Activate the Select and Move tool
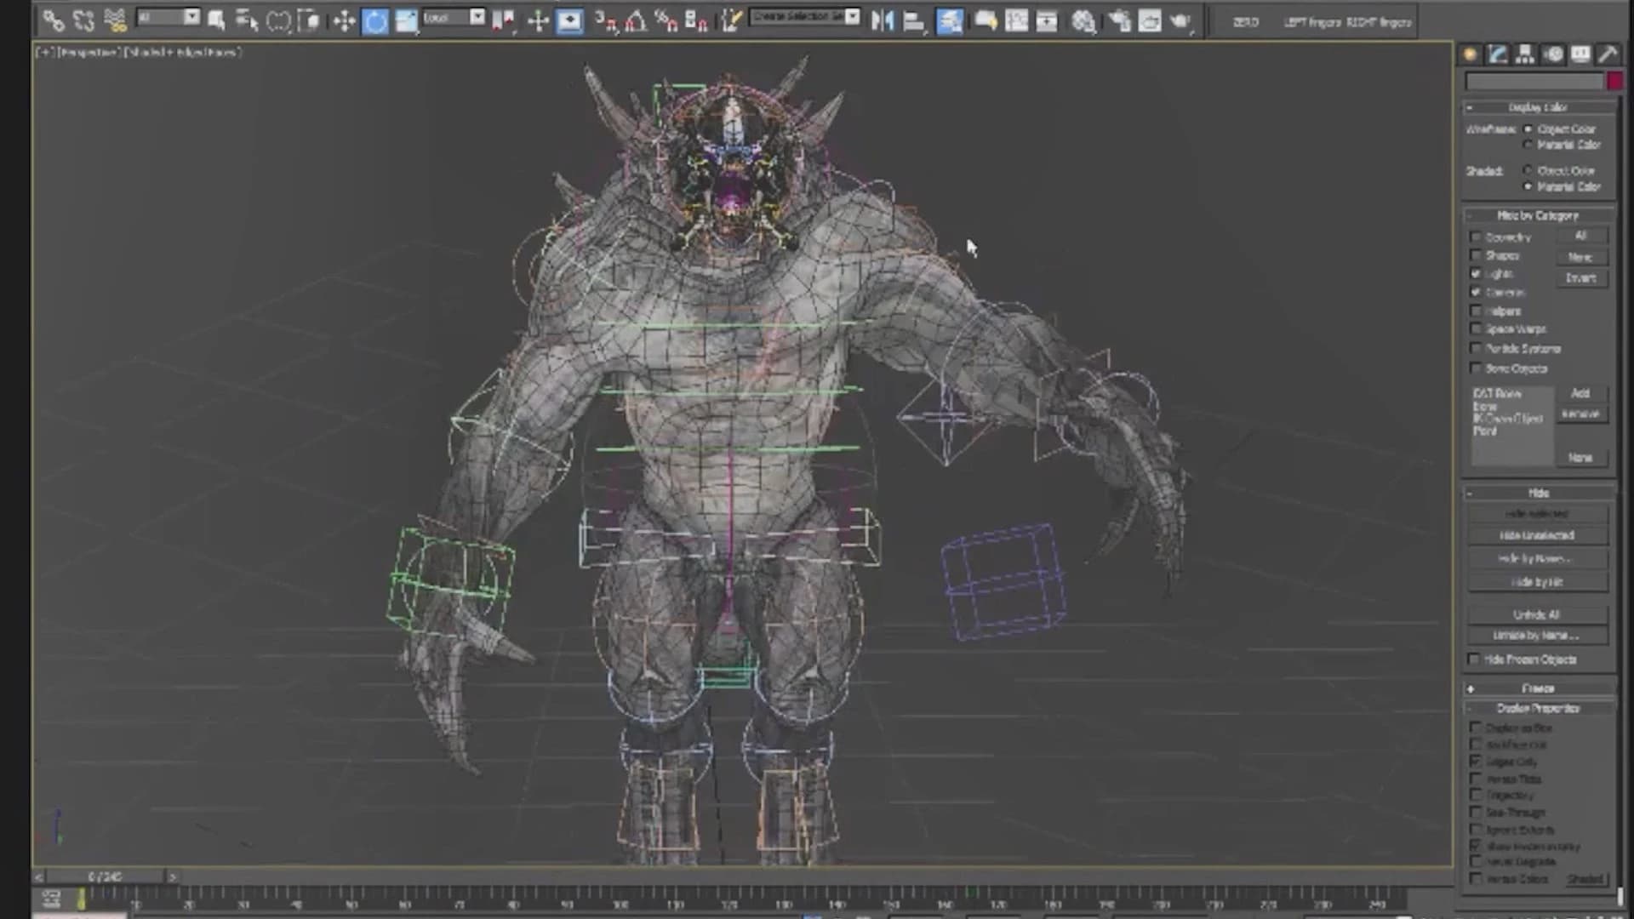Screen dimensions: 1634x919 [x=344, y=22]
